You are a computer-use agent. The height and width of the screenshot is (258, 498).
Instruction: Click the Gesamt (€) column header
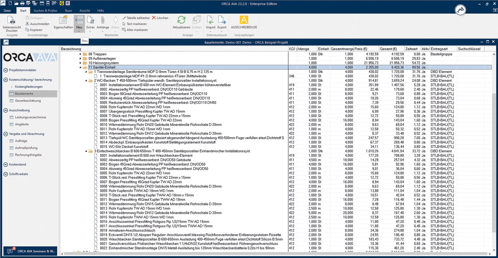(392, 49)
